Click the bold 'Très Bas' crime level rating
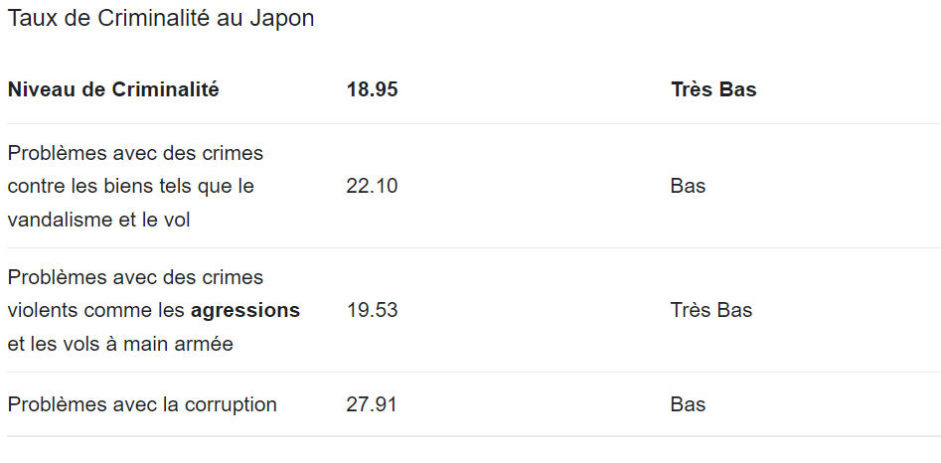This screenshot has height=463, width=941. coord(713,89)
